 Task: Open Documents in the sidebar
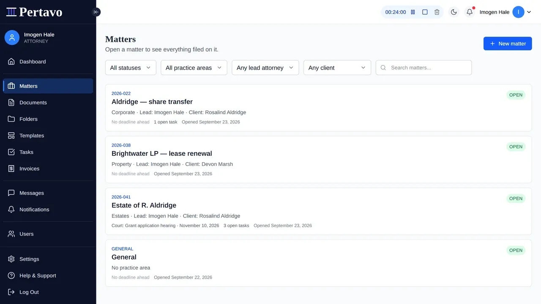[48, 103]
